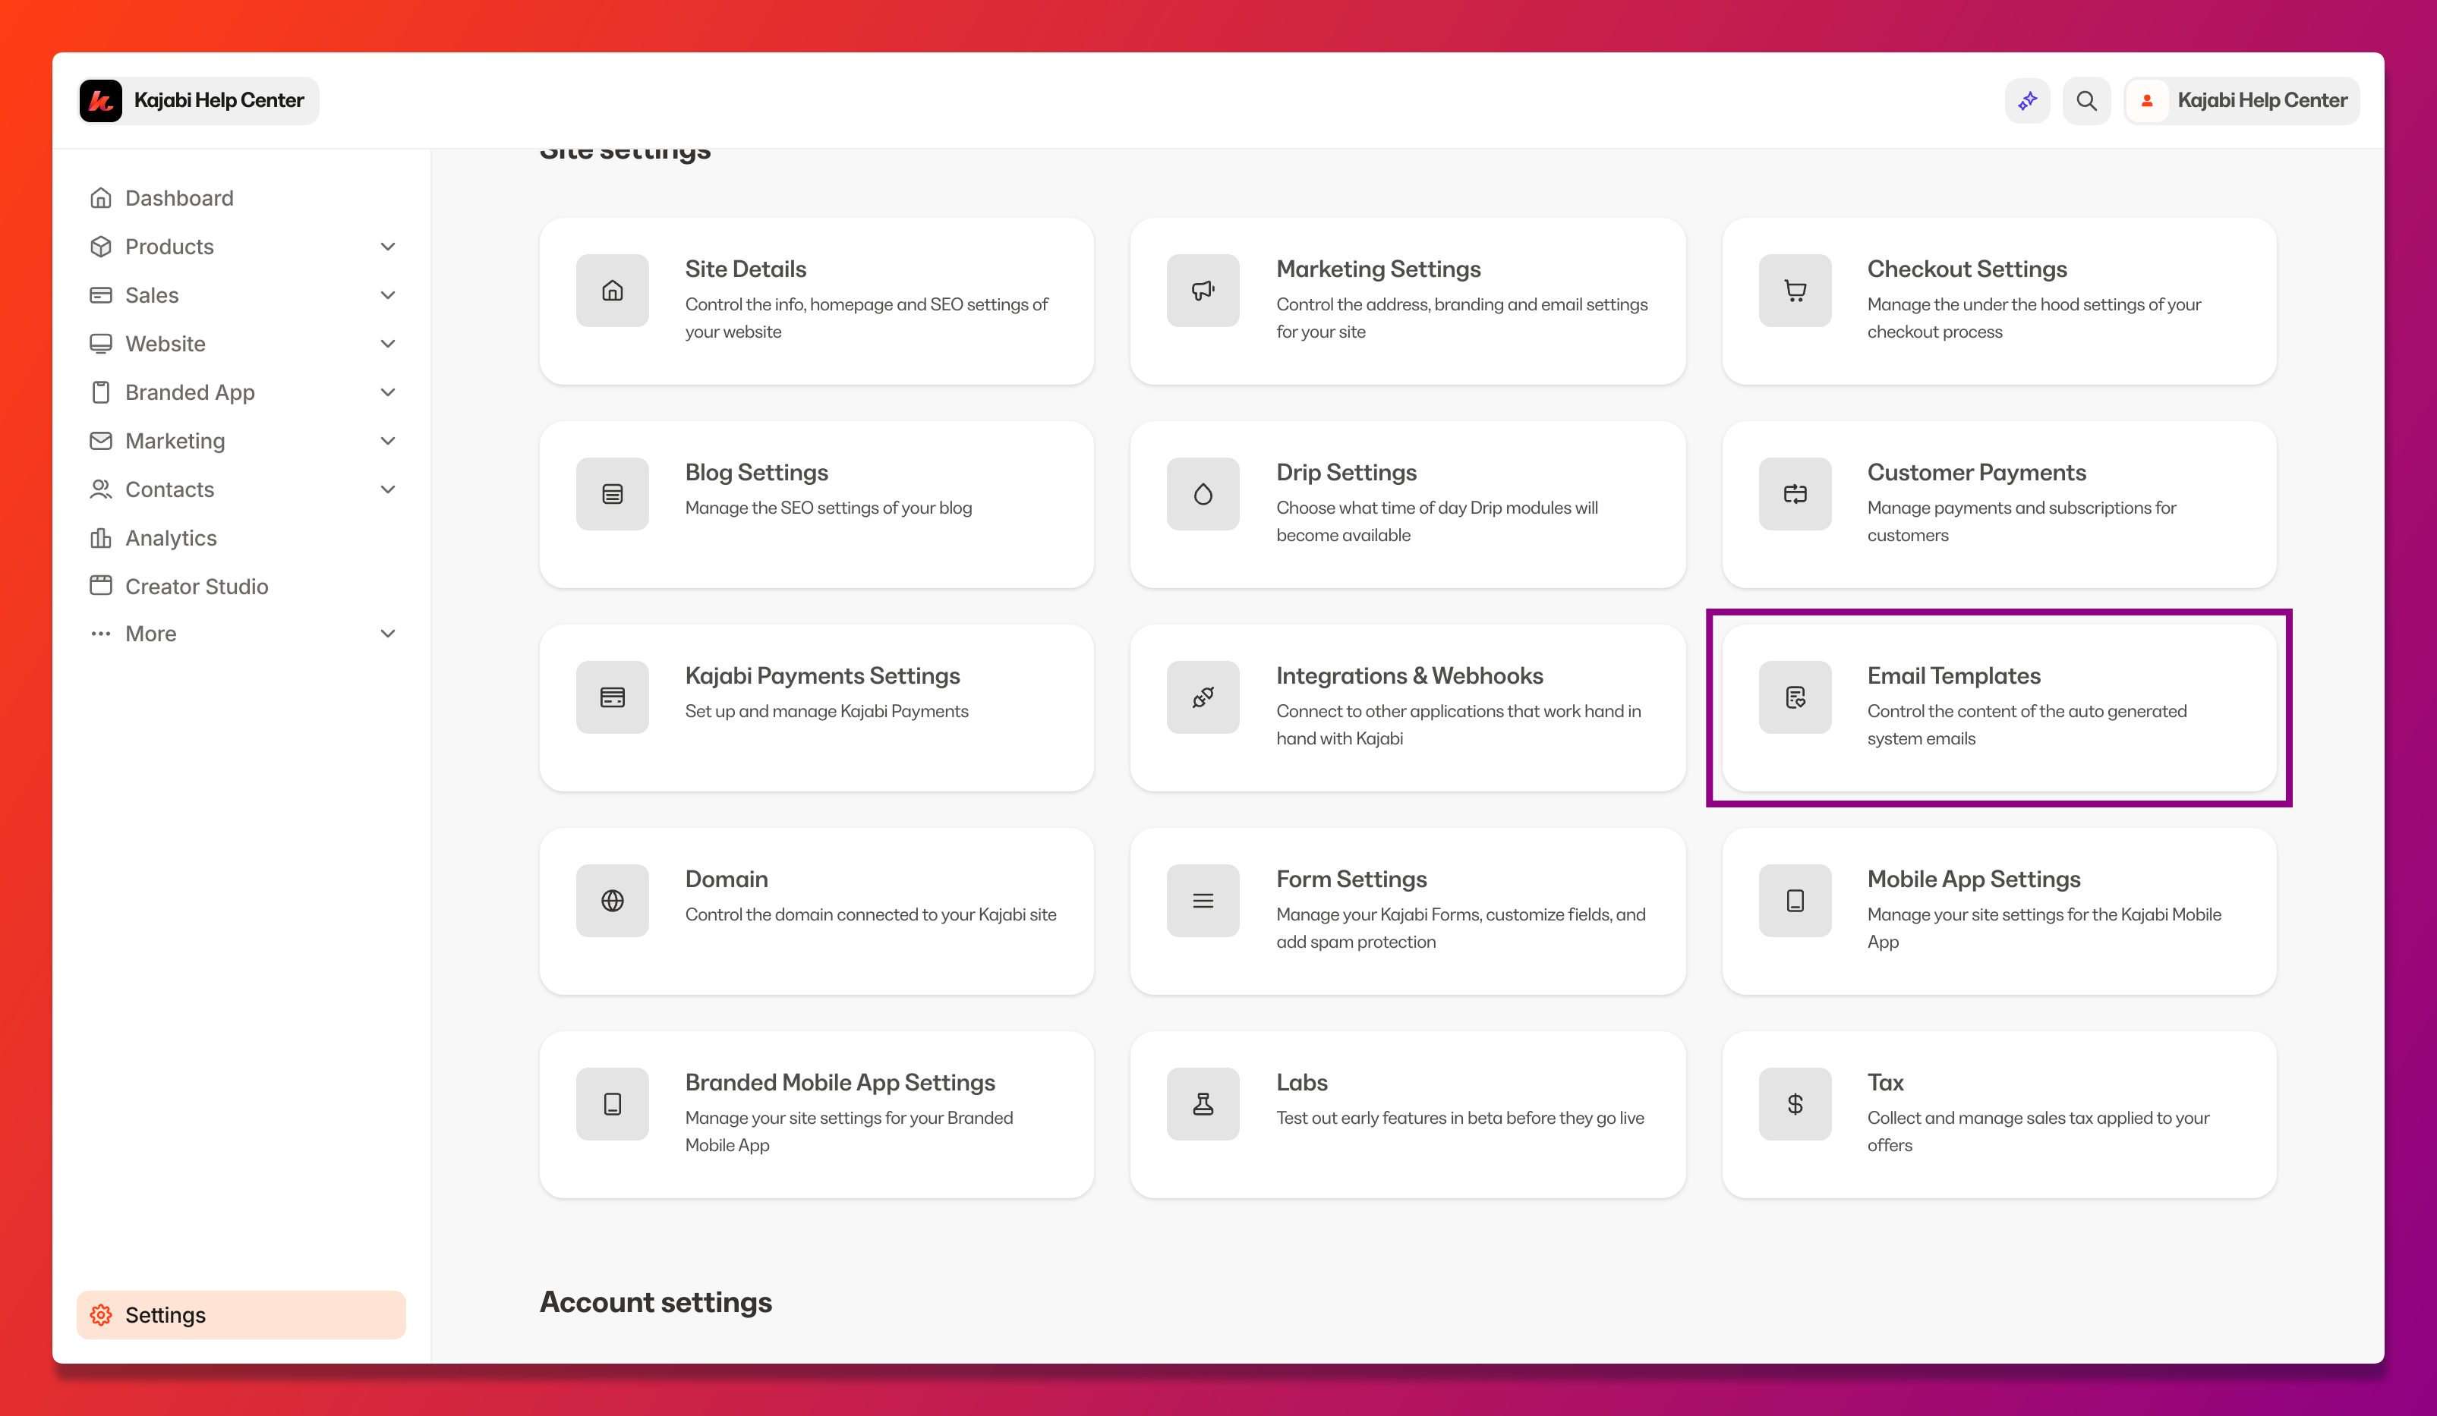This screenshot has height=1416, width=2437.
Task: Expand the Products chevron
Action: coord(388,247)
